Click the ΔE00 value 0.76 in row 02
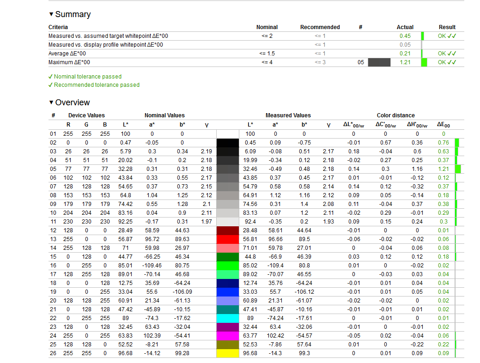Viewport: 480px width, 363px height. 443,143
